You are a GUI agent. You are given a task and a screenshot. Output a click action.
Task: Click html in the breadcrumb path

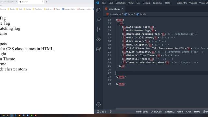pyautogui.click(x=131, y=14)
